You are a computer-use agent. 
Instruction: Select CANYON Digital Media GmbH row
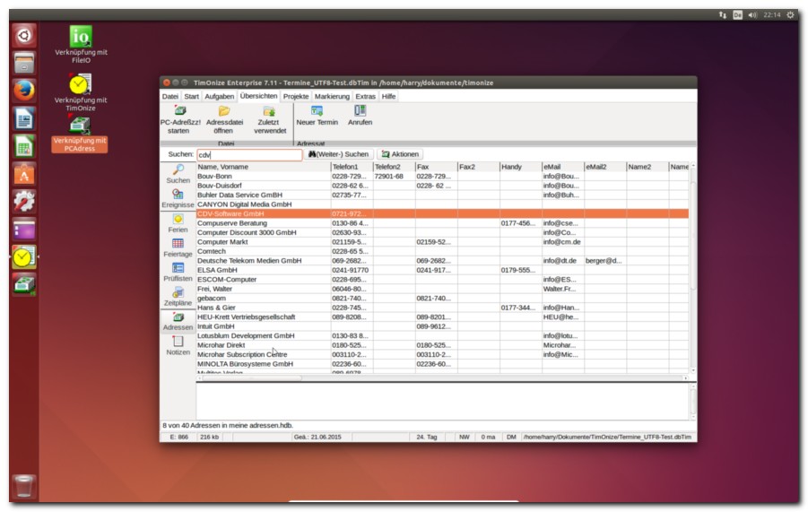pyautogui.click(x=442, y=204)
